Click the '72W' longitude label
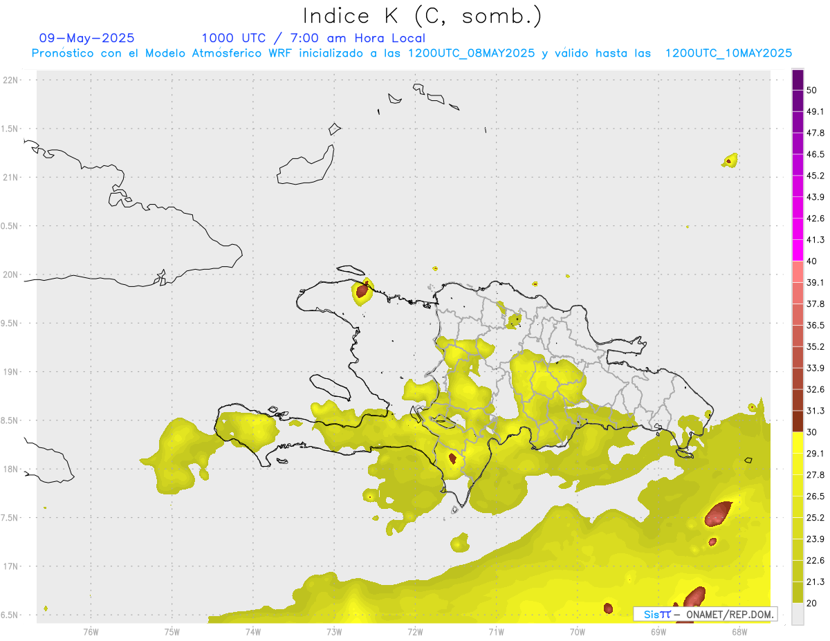Screen dimensions: 830x641 415,631
